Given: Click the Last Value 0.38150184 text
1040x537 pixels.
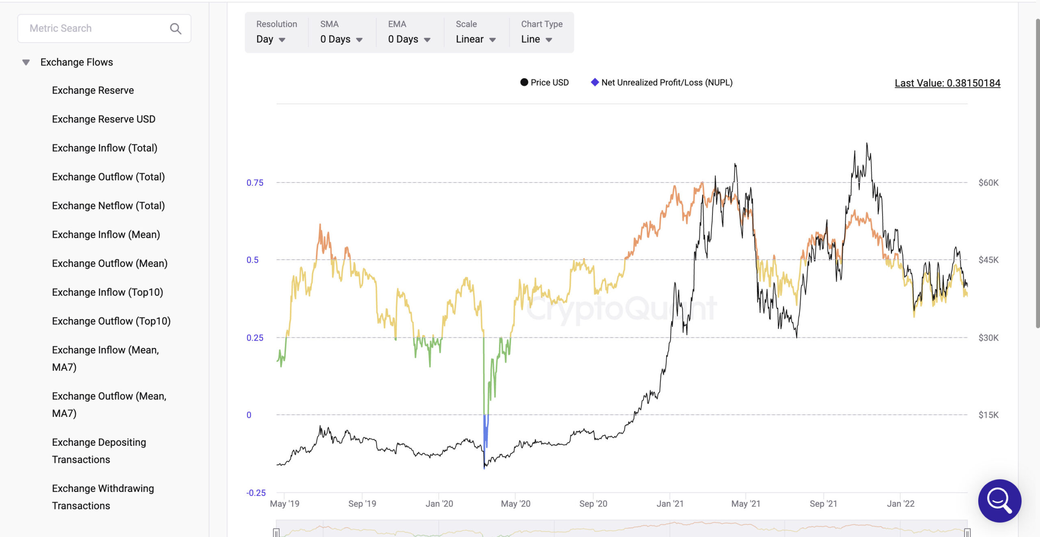Looking at the screenshot, I should point(947,83).
